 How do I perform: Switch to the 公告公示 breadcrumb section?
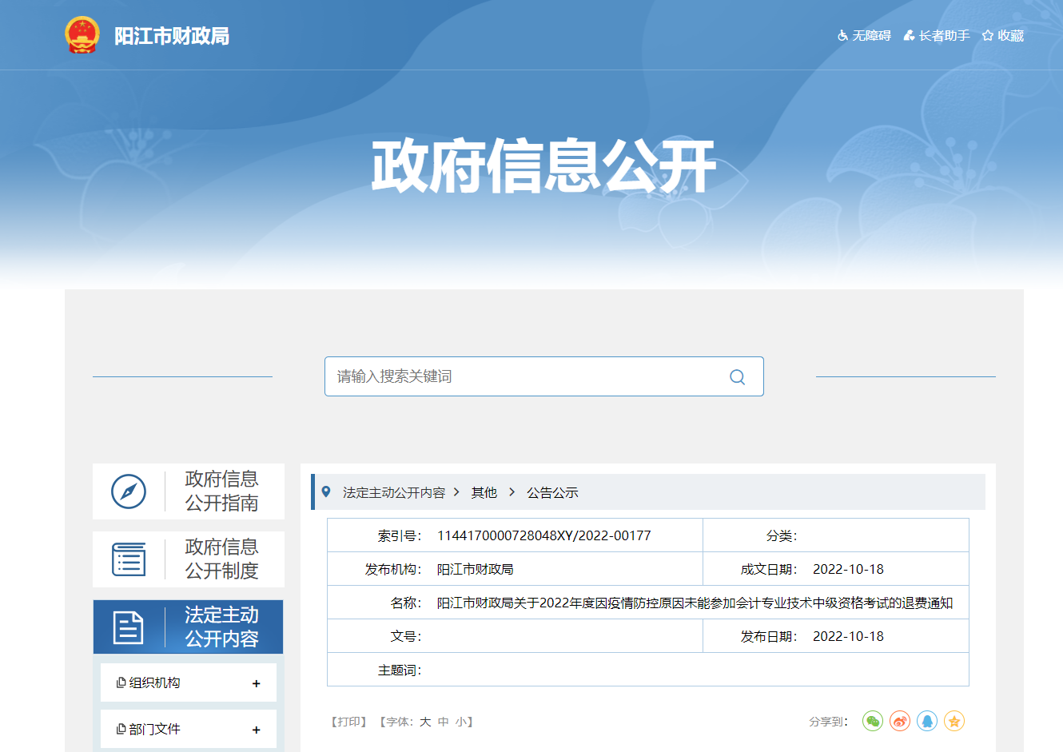[x=553, y=492]
